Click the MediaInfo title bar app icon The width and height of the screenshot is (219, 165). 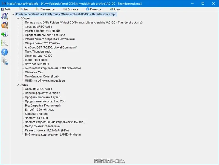[x=4, y=4]
